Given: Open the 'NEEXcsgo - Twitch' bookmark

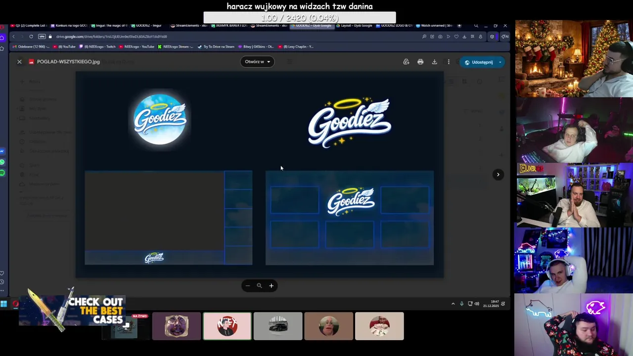Looking at the screenshot, I should coord(97,46).
